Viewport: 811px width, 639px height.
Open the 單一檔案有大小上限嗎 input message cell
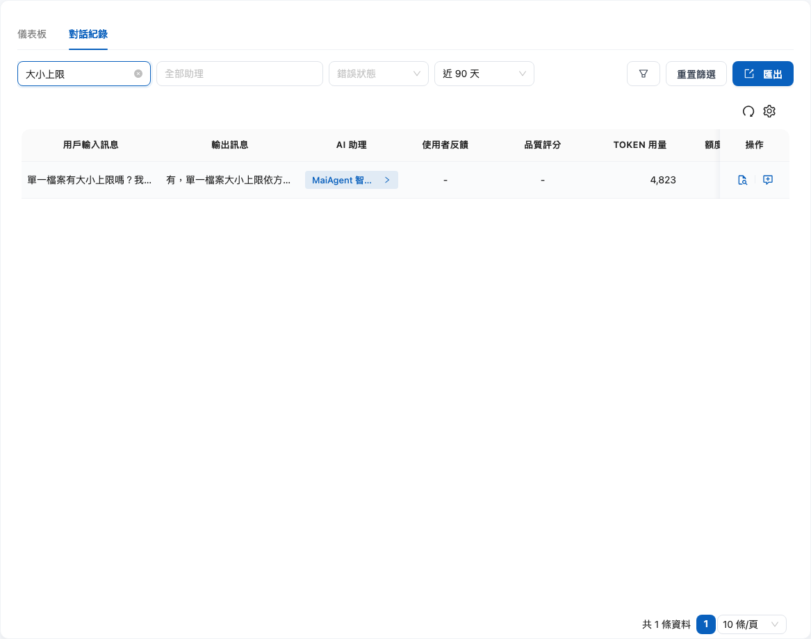coord(90,180)
